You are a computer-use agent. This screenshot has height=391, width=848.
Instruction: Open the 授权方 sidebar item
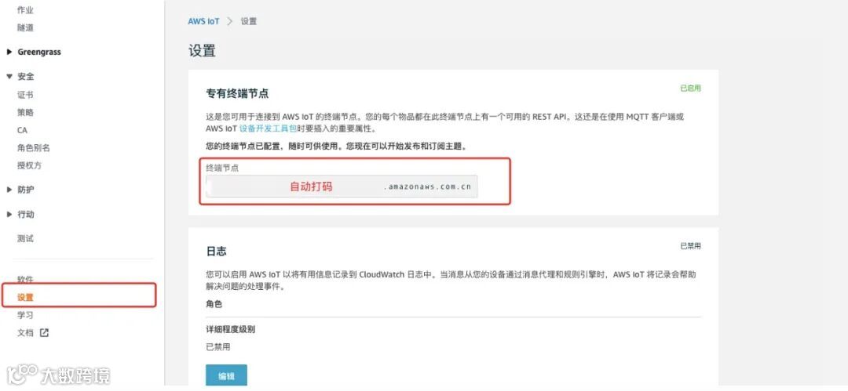29,166
